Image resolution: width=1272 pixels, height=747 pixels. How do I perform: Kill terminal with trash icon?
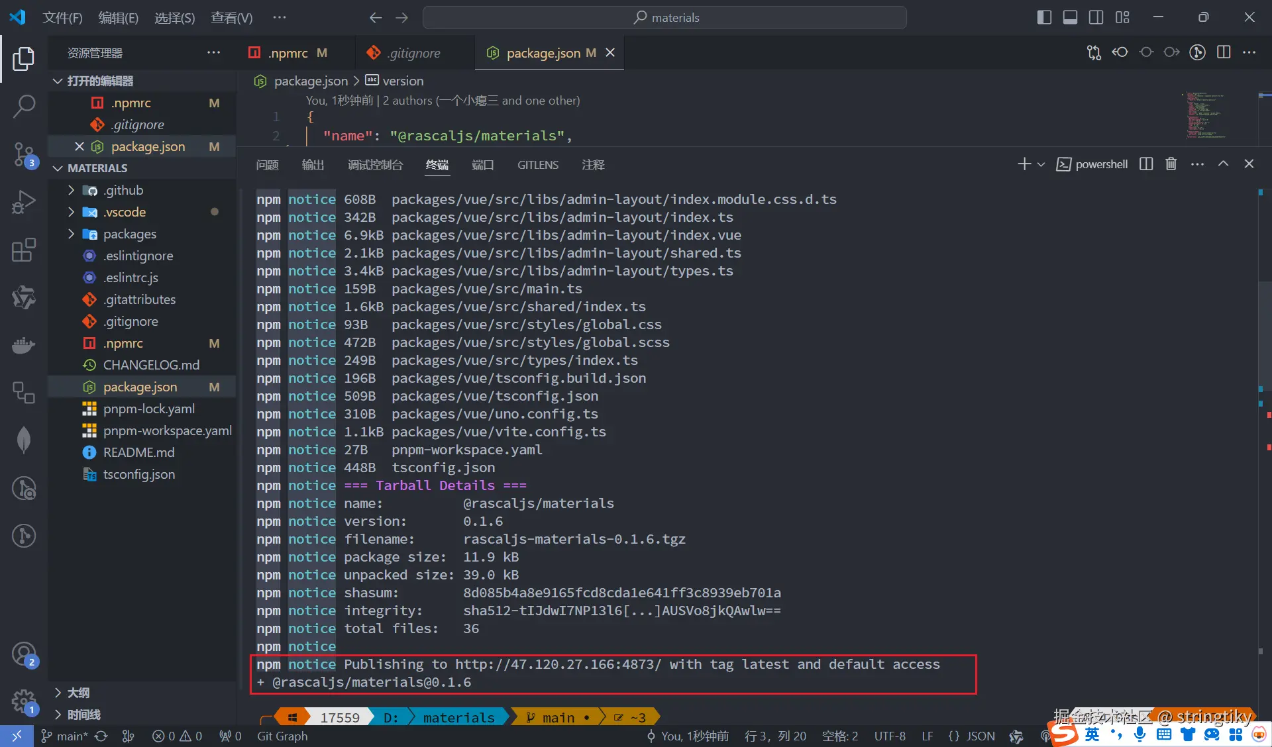coord(1171,164)
